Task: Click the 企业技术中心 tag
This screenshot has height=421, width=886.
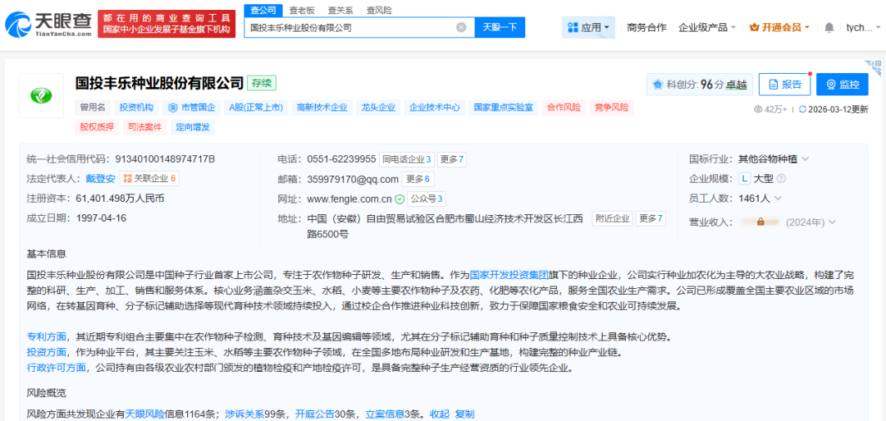Action: pyautogui.click(x=435, y=108)
